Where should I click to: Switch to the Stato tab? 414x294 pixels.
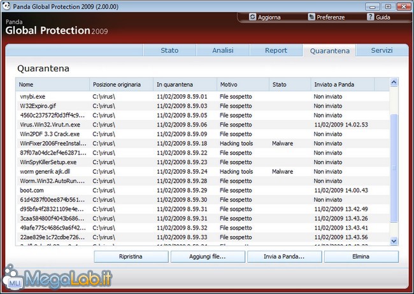click(x=169, y=50)
